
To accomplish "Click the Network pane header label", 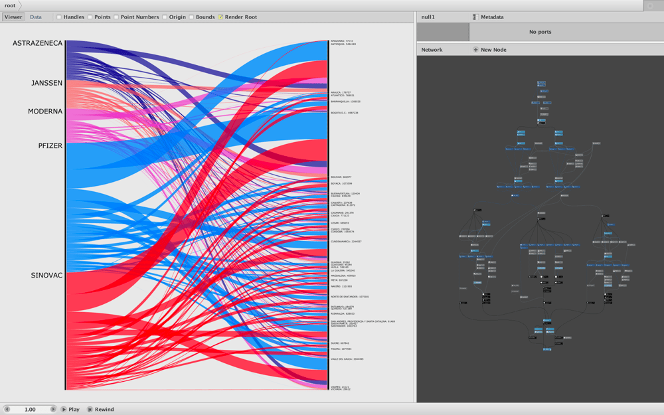I will tap(432, 50).
